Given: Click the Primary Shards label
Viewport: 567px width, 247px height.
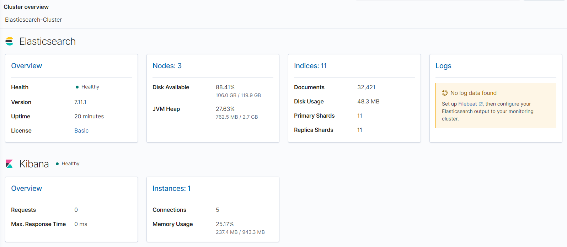Looking at the screenshot, I should (314, 116).
